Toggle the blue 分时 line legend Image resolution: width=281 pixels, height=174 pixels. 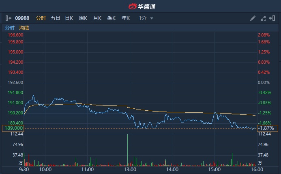click(x=9, y=28)
